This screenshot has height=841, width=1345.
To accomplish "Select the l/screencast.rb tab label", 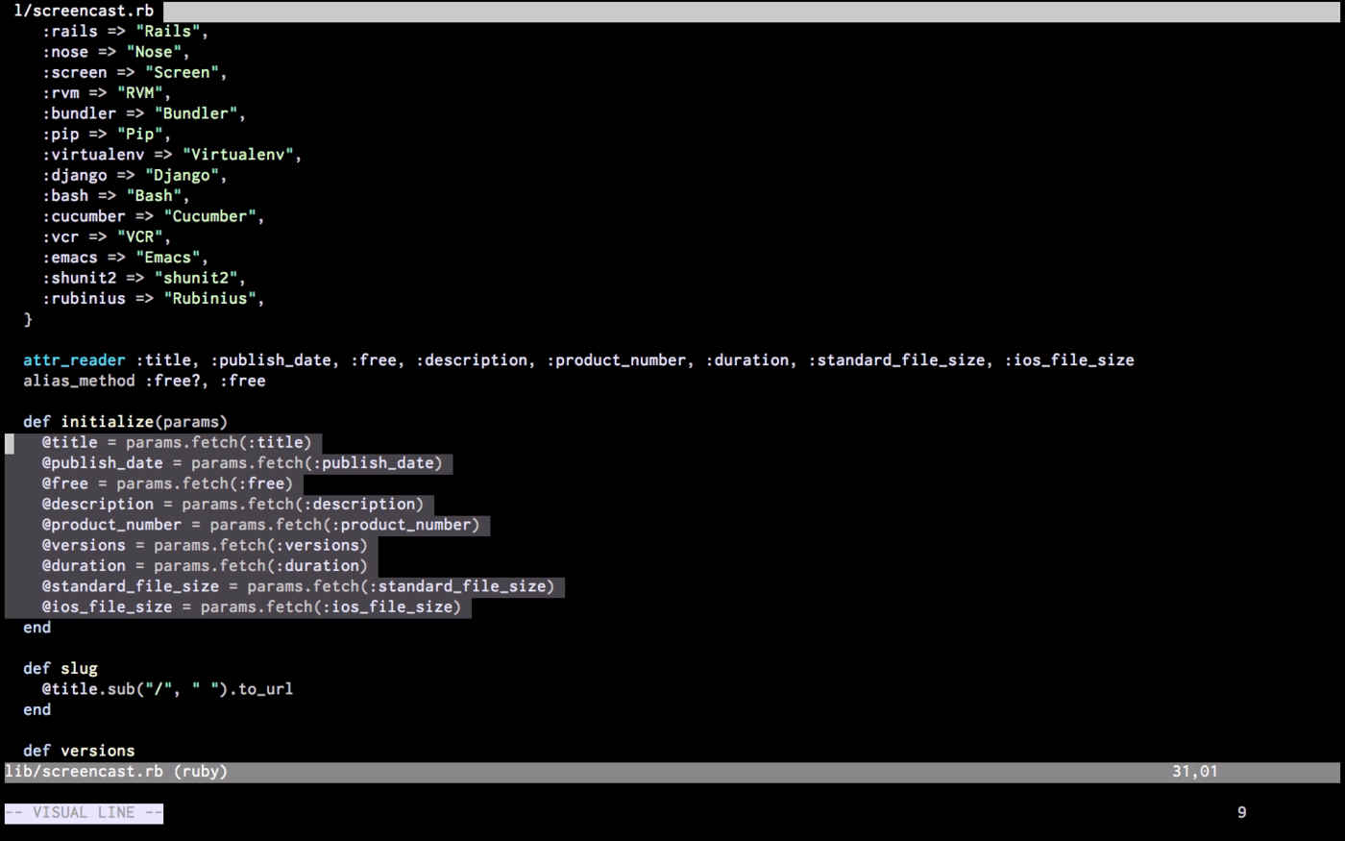I will (x=84, y=11).
